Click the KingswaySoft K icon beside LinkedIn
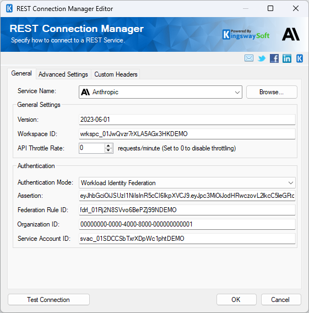 pyautogui.click(x=300, y=58)
